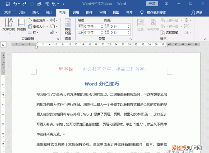Launch 段落 paragraph dialog launcher
The height and width of the screenshot is (153, 209).
coord(130,39)
